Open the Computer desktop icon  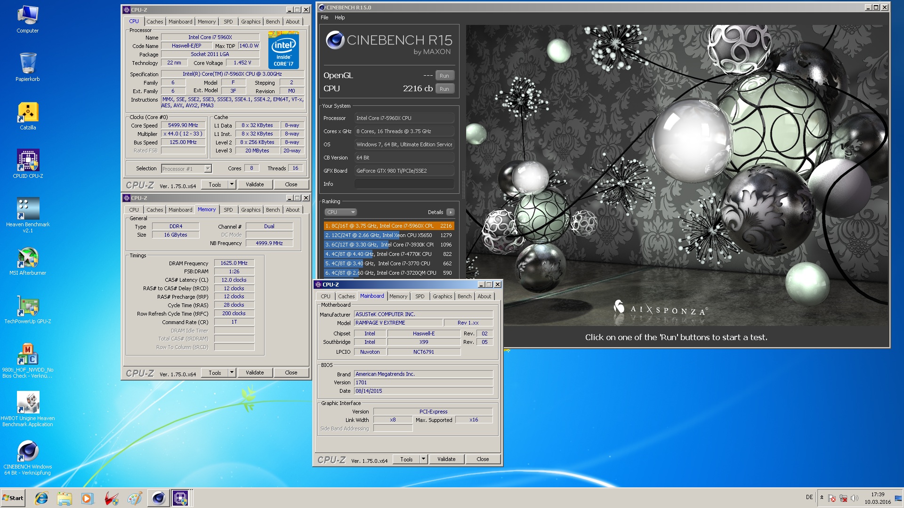[28, 19]
